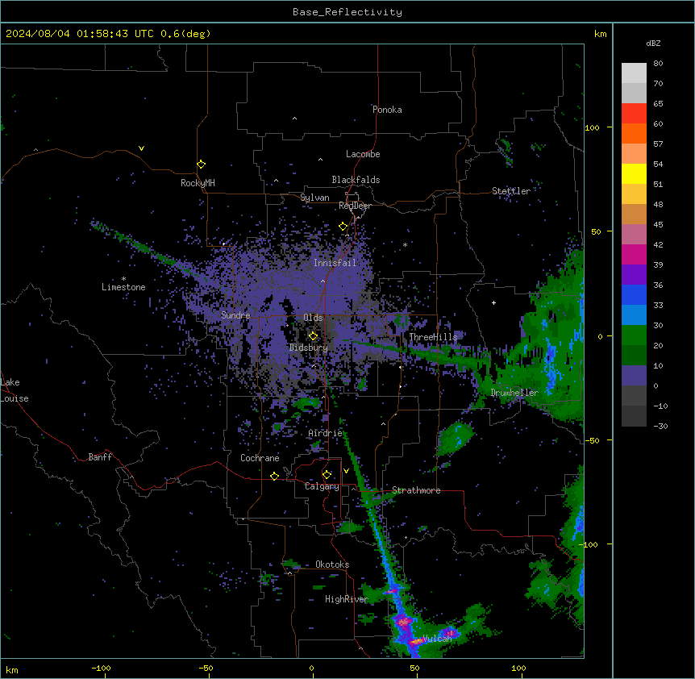Click the -30 value in the dBZ legend
The height and width of the screenshot is (679, 695).
click(x=660, y=427)
